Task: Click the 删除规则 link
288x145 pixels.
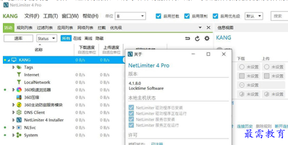Action: point(264,126)
